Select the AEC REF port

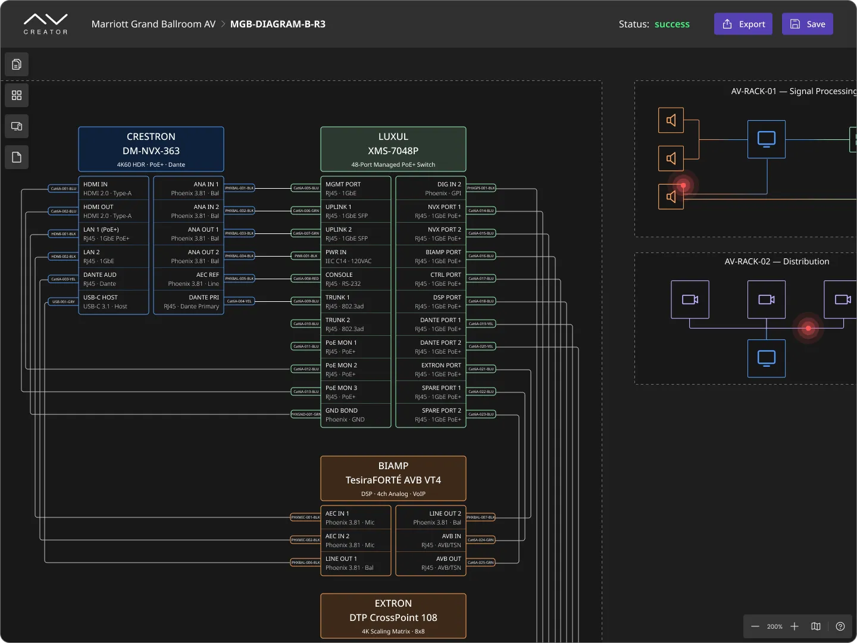click(189, 279)
